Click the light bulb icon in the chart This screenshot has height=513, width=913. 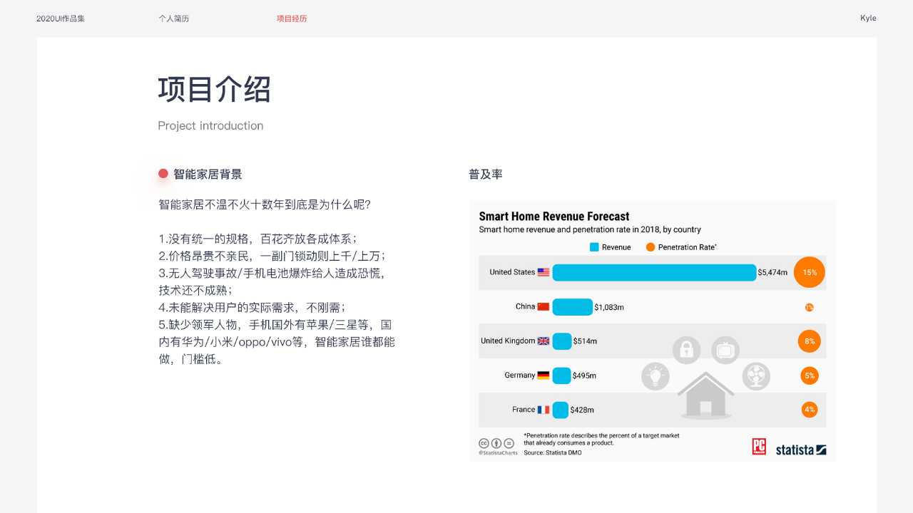(656, 375)
